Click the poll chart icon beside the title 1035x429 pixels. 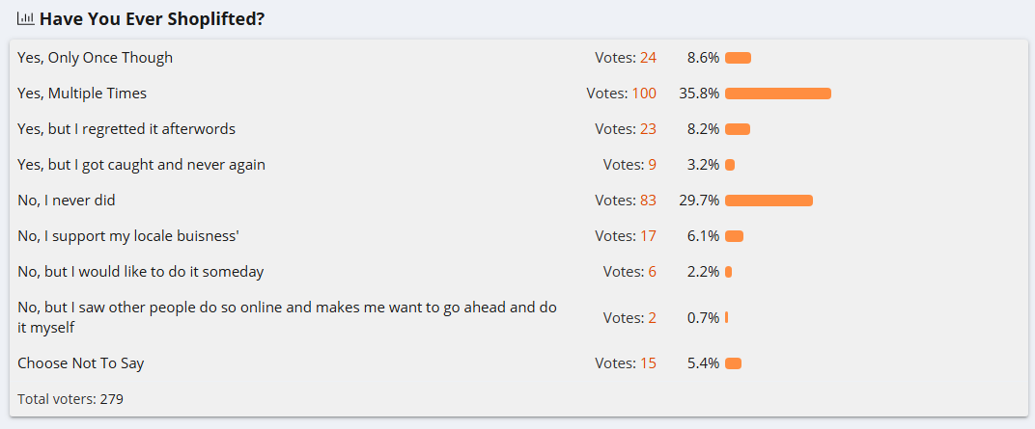click(26, 18)
